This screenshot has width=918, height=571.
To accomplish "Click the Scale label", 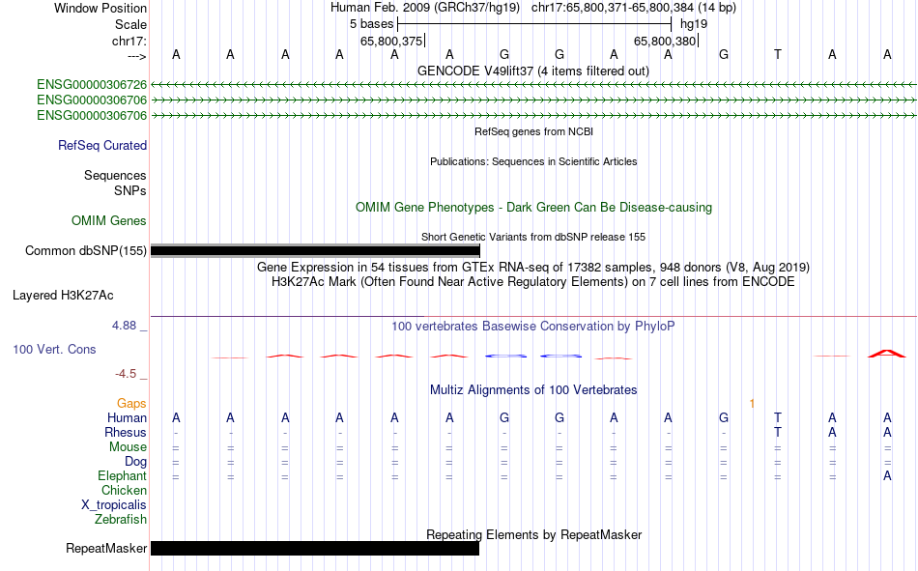I will tap(130, 24).
